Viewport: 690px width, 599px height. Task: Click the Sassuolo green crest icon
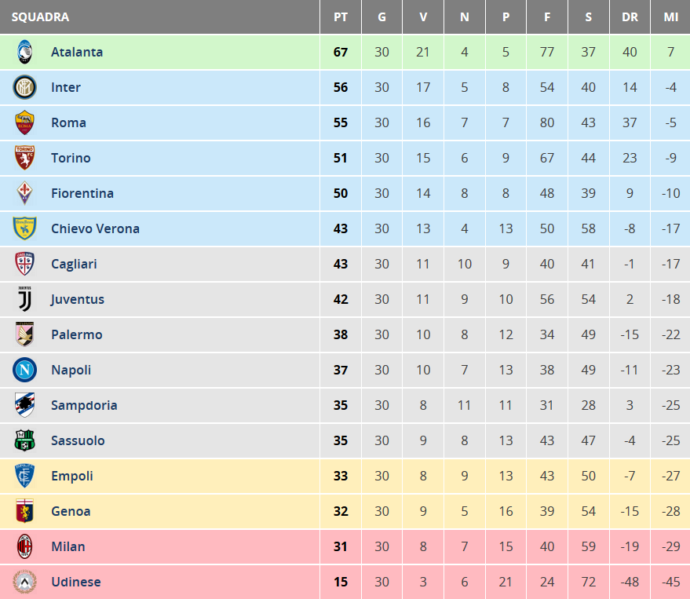pyautogui.click(x=24, y=440)
